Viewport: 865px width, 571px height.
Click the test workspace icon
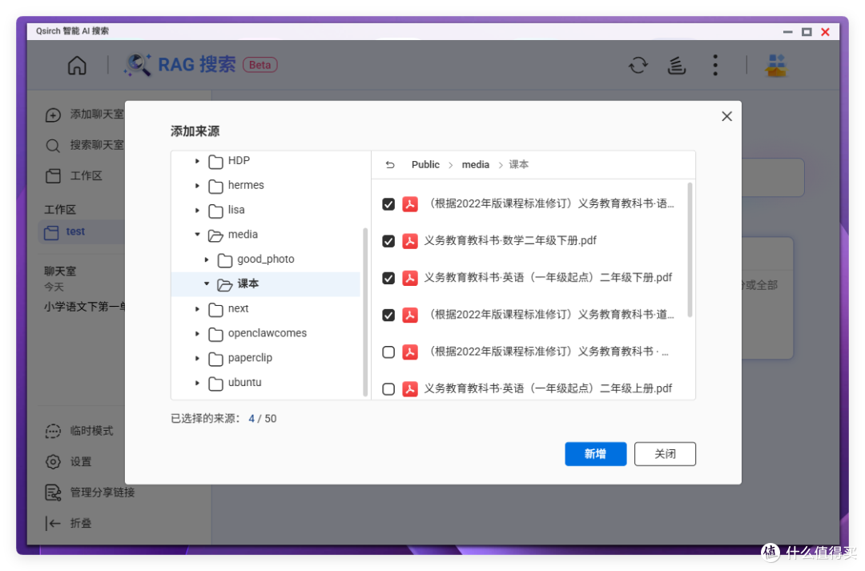point(51,232)
